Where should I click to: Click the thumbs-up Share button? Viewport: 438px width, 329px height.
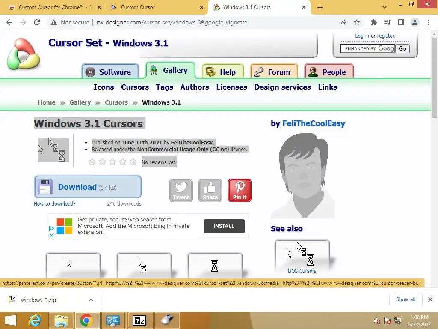pyautogui.click(x=210, y=190)
